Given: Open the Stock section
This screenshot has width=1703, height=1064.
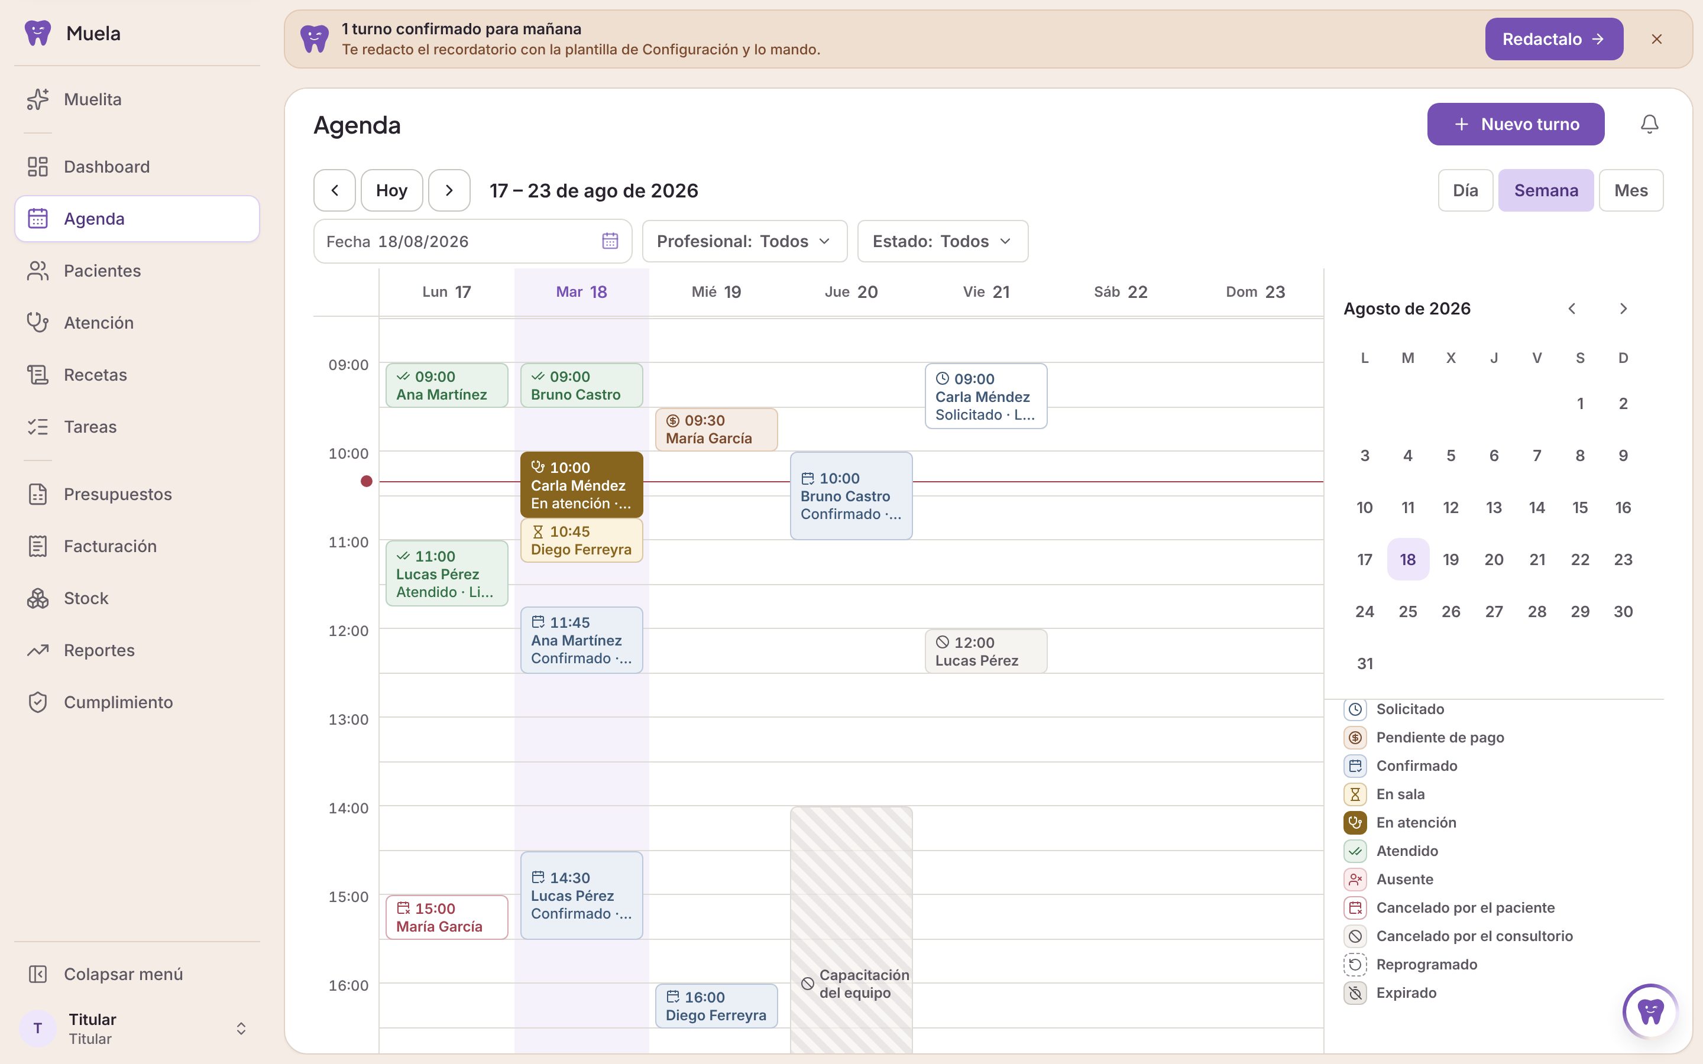Looking at the screenshot, I should [137, 599].
